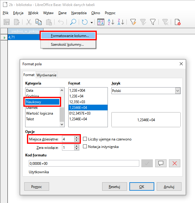Decrease Miejsca dziesiętne with down arrow

(x=77, y=140)
